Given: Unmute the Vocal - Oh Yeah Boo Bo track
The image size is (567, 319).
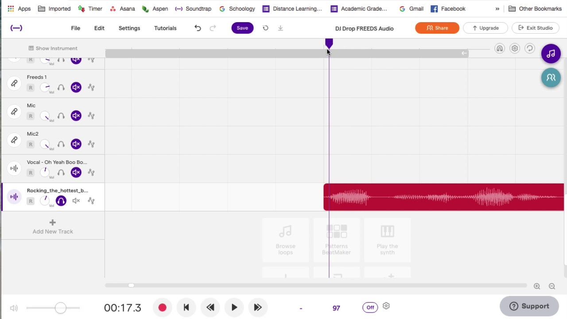Looking at the screenshot, I should pyautogui.click(x=76, y=172).
